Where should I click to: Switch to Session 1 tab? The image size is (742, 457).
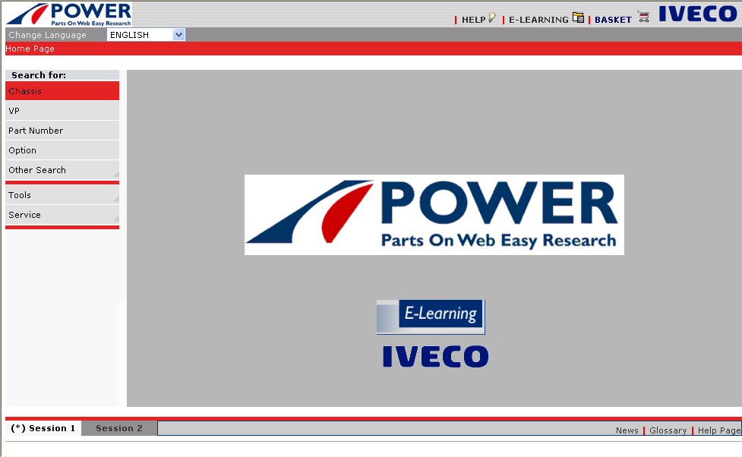click(43, 428)
